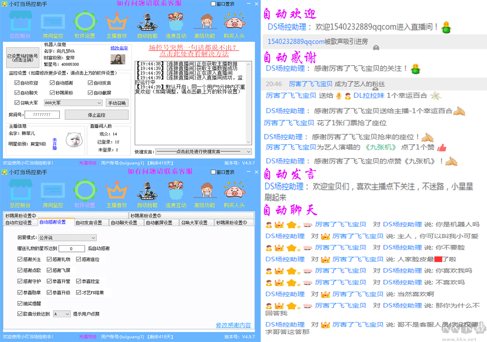Click the gift star-coin threshold input field
This screenshot has height=342, width=487.
tap(72, 248)
